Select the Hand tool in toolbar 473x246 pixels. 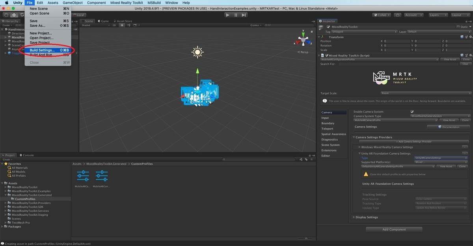[x=6, y=15]
